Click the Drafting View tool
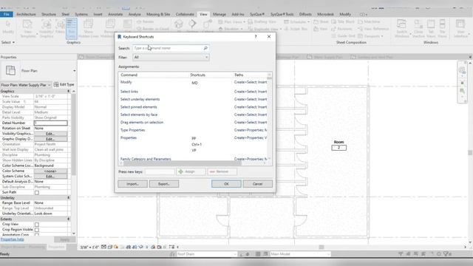Screen dimensions: 473x266 [x=262, y=21]
